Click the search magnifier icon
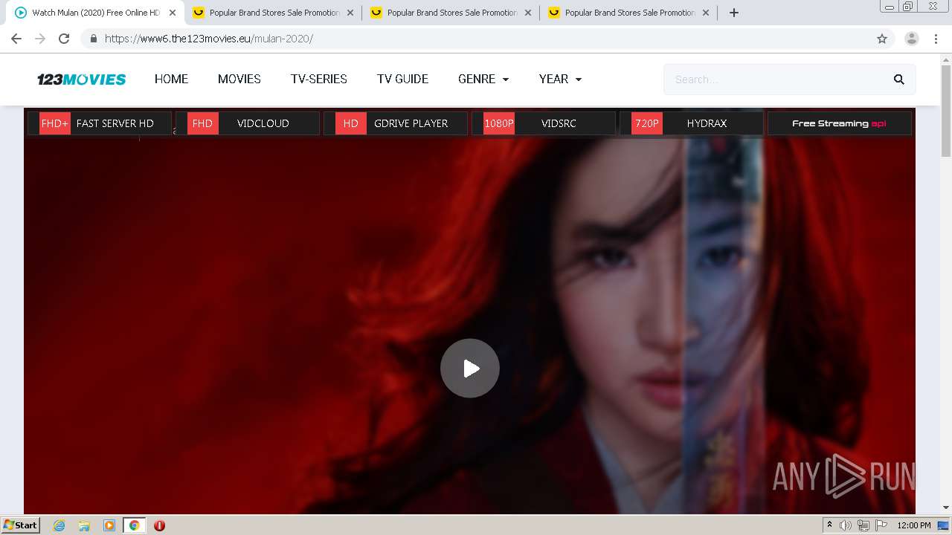This screenshot has width=952, height=535. 898,80
